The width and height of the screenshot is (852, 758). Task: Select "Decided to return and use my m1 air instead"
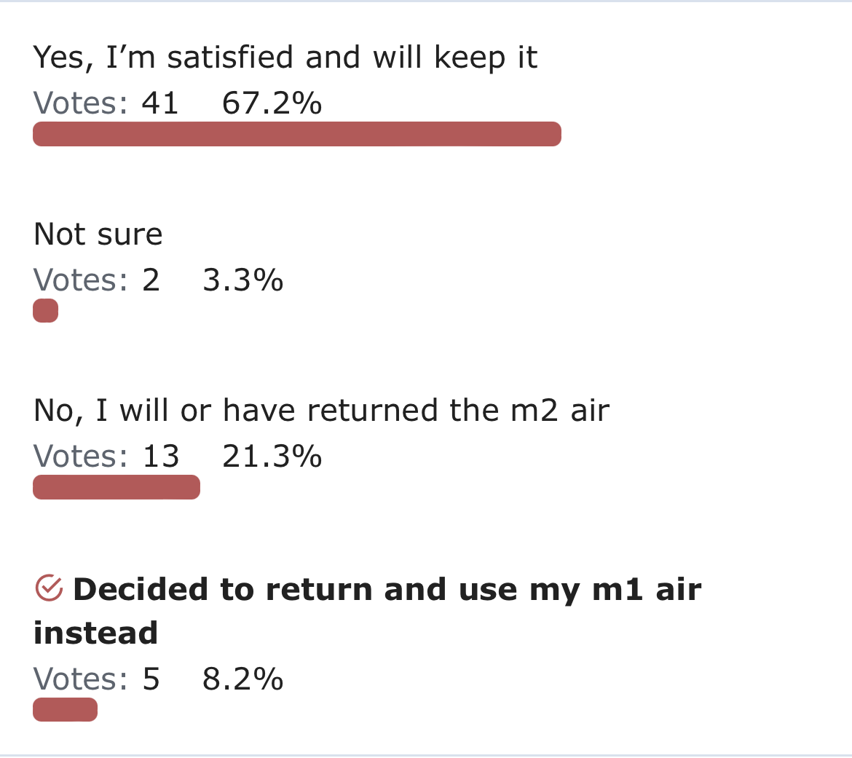(x=367, y=612)
